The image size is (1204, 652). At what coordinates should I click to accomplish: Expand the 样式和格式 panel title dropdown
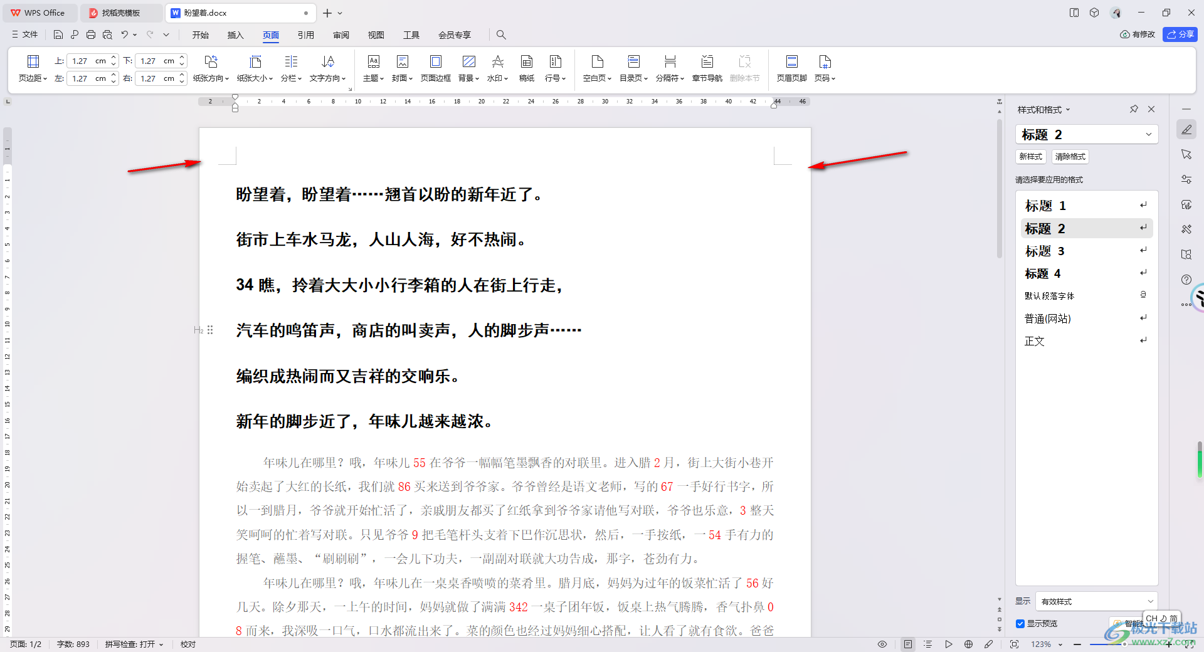click(1068, 110)
